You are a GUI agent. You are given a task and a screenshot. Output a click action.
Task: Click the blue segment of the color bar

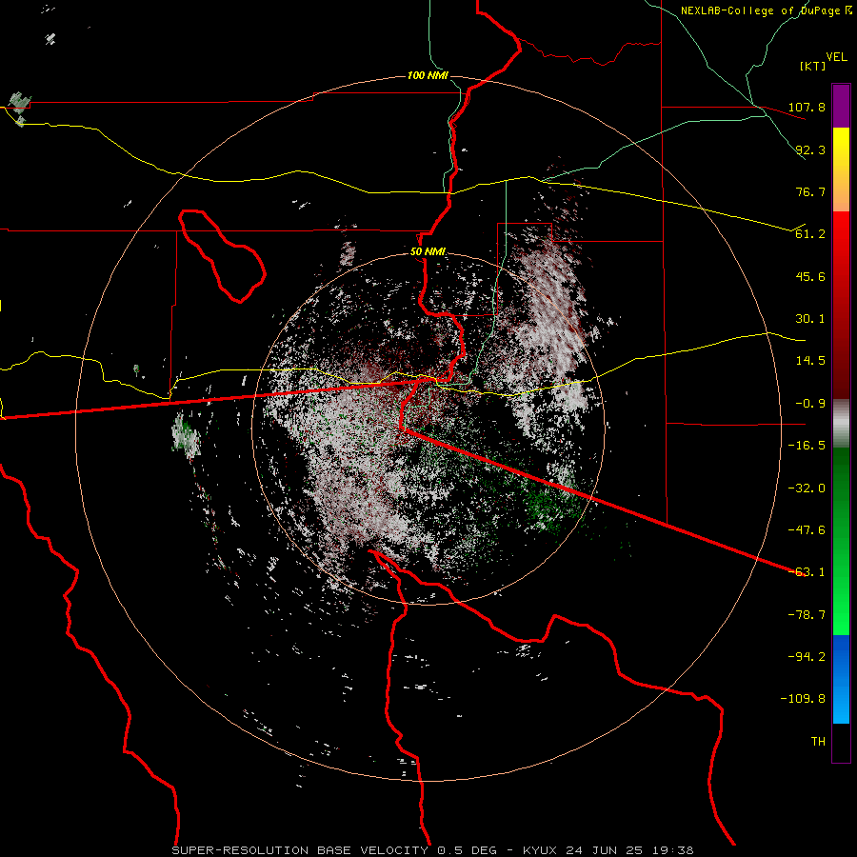pos(841,679)
